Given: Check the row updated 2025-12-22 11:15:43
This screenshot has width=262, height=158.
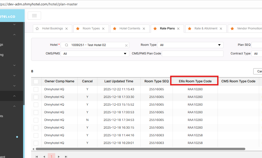Looking at the screenshot, I should click(36, 89).
